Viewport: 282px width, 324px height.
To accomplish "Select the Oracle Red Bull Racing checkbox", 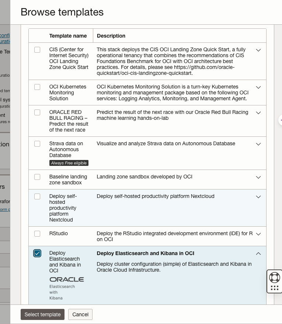I will pos(37,112).
